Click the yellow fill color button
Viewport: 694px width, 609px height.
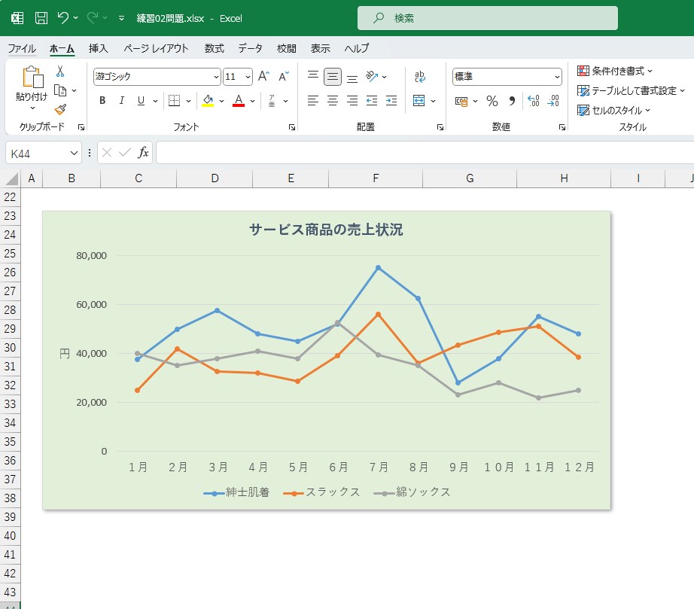[x=208, y=101]
